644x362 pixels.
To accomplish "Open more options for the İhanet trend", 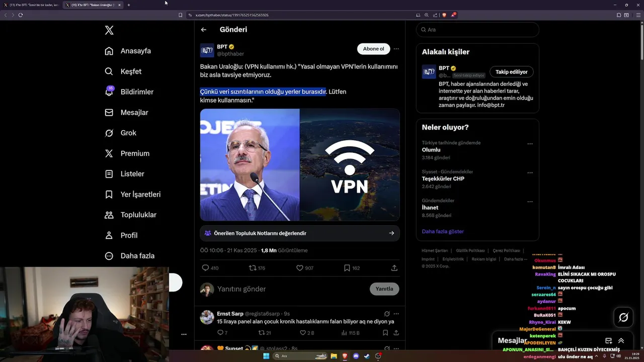I will (x=530, y=202).
